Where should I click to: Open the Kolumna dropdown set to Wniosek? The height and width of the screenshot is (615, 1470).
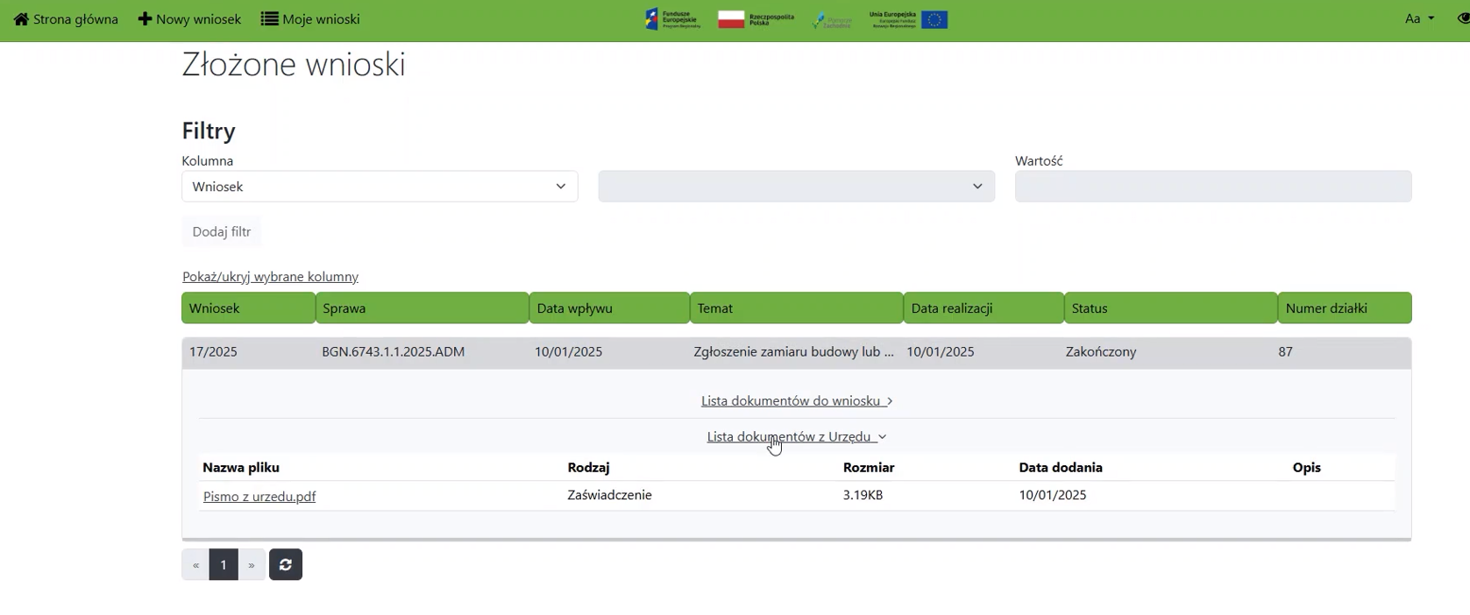(x=380, y=187)
